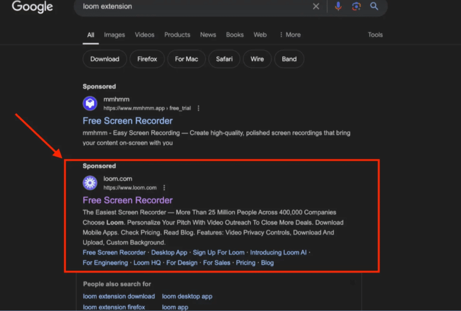Click the Pricing sitelink under Loom ad
461x311 pixels.
pos(245,263)
